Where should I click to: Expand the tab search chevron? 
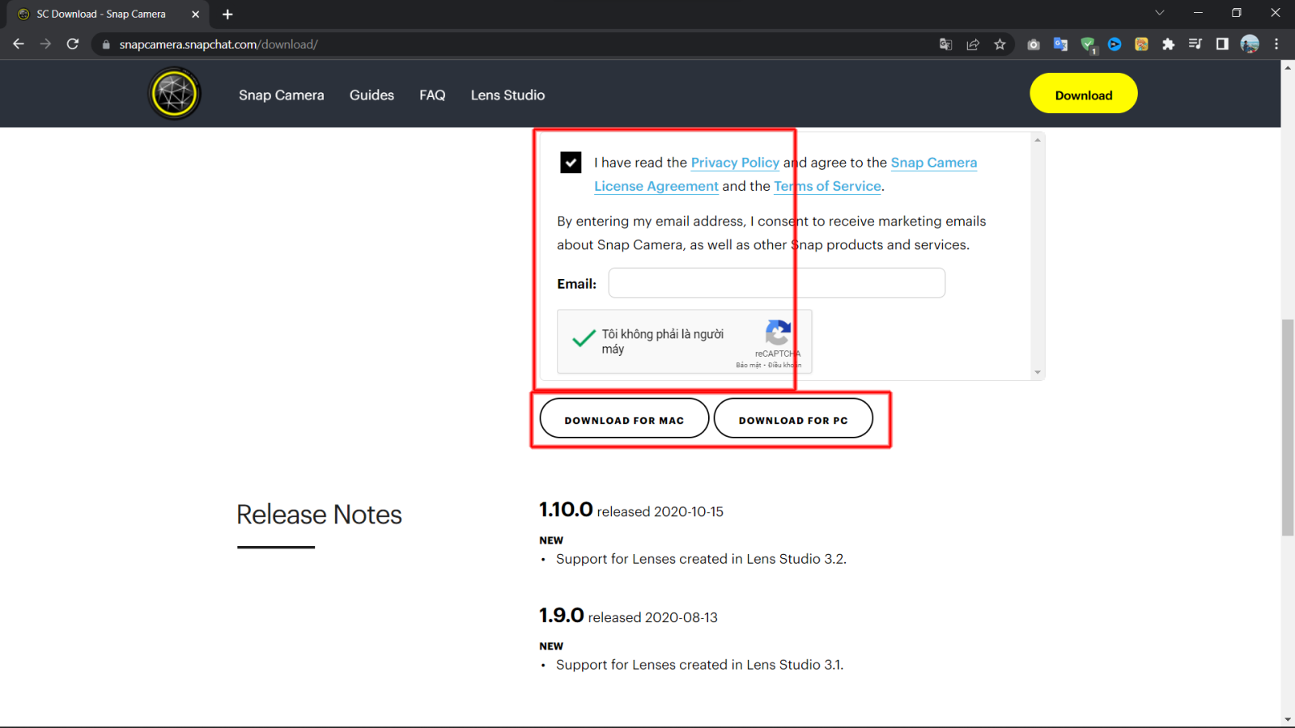coord(1159,13)
